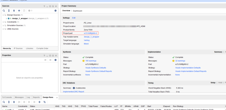Click incremental implementation None link

tap(178, 75)
